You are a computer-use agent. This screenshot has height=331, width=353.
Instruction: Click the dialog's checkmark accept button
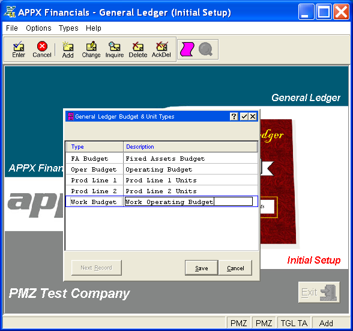click(x=244, y=116)
